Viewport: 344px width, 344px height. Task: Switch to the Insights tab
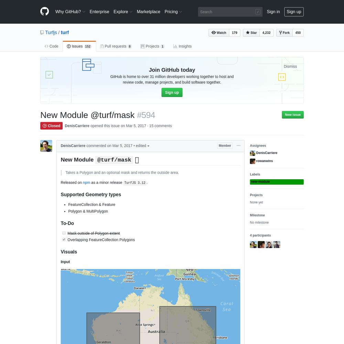(183, 46)
